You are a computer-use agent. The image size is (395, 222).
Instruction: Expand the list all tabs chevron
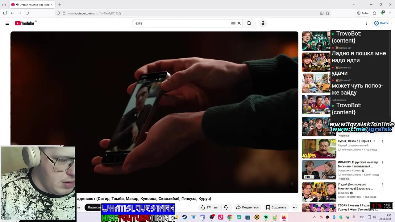[x=354, y=5]
